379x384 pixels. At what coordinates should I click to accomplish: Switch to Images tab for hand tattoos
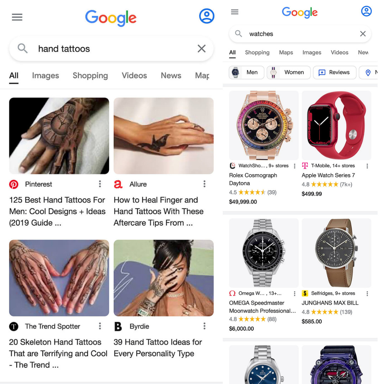46,75
